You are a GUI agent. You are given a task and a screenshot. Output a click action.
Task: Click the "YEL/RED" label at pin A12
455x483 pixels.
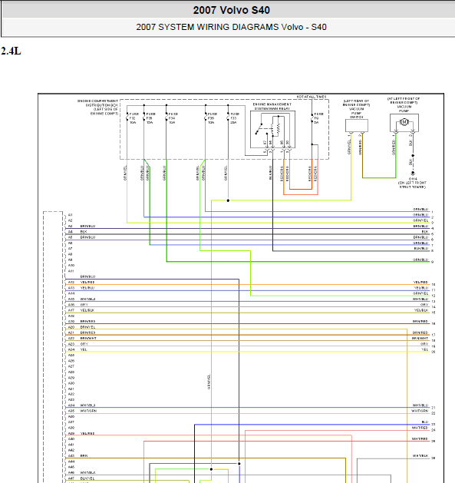coord(87,282)
